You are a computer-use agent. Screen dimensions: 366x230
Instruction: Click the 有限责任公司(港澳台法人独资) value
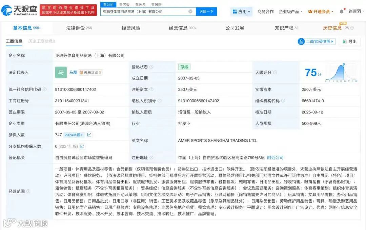[83, 123]
